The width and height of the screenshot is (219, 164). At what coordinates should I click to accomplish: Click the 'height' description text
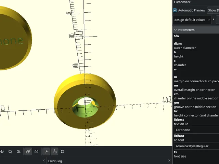tap(179, 56)
